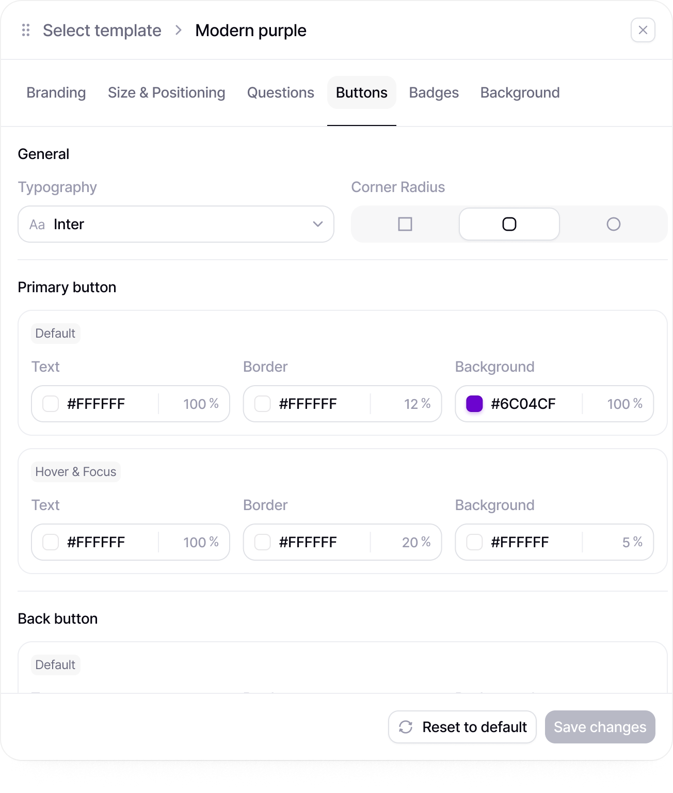Click the Save changes button
Image resolution: width=673 pixels, height=793 pixels.
(x=600, y=727)
